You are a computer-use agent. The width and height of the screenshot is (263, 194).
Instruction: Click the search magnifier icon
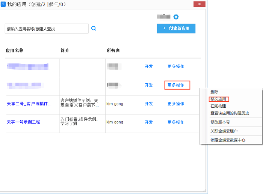tap(94, 29)
